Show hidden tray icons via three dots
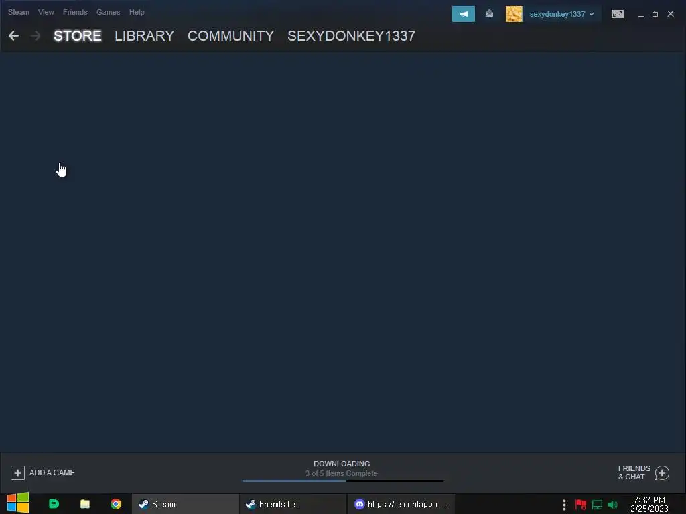 (564, 505)
